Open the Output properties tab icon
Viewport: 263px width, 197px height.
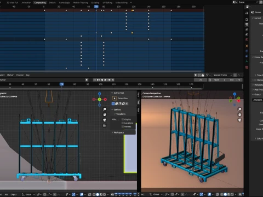[247, 24]
